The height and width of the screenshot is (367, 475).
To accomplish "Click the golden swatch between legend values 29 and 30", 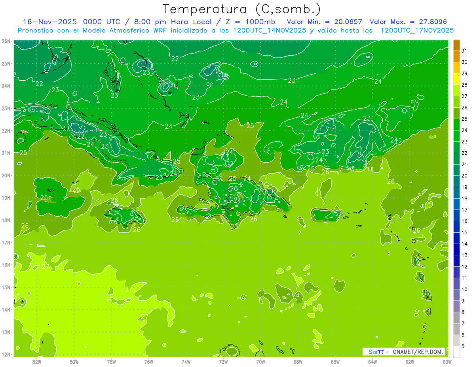I will pyautogui.click(x=456, y=68).
